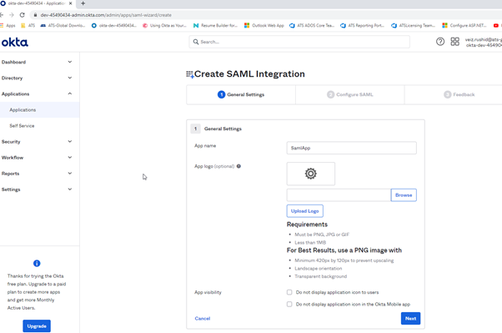Click the App name input field

pyautogui.click(x=352, y=148)
